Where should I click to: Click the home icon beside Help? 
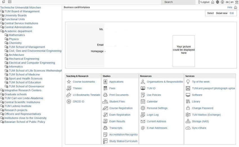coord(236,7)
